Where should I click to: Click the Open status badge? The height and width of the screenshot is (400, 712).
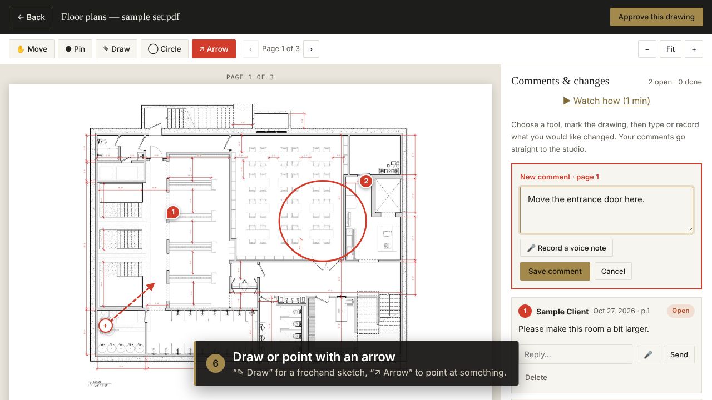click(x=681, y=311)
